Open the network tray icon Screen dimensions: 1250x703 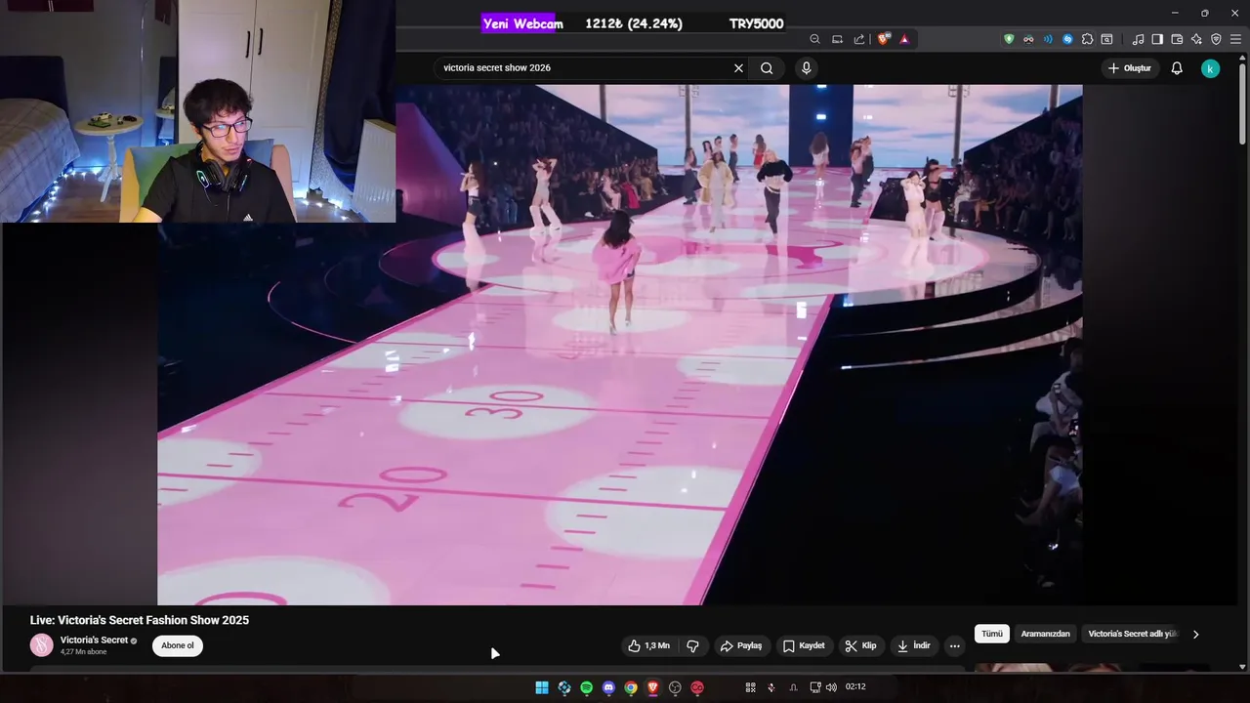point(815,687)
